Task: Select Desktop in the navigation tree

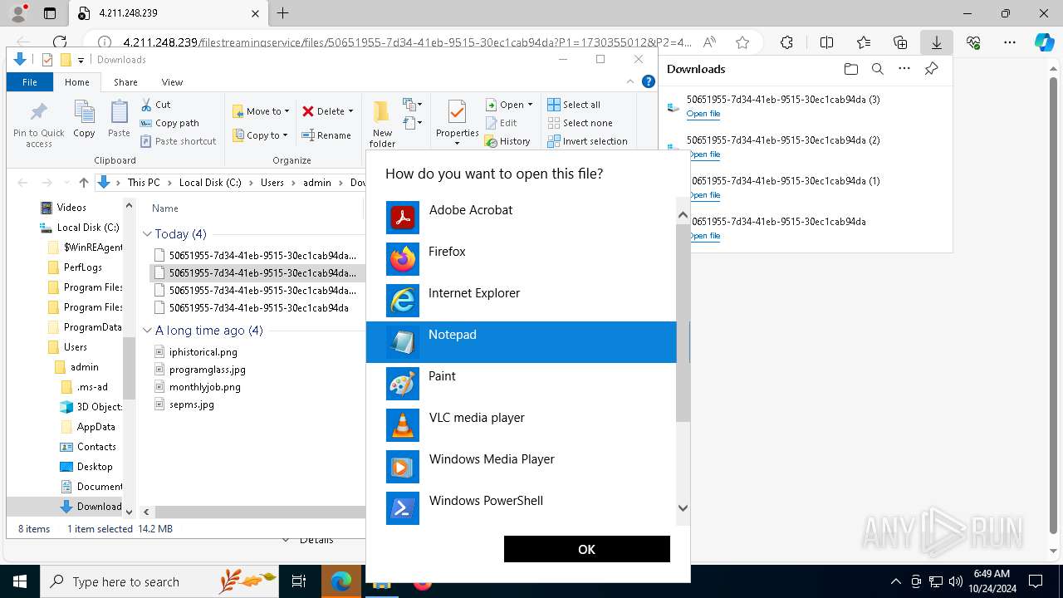Action: click(x=86, y=467)
